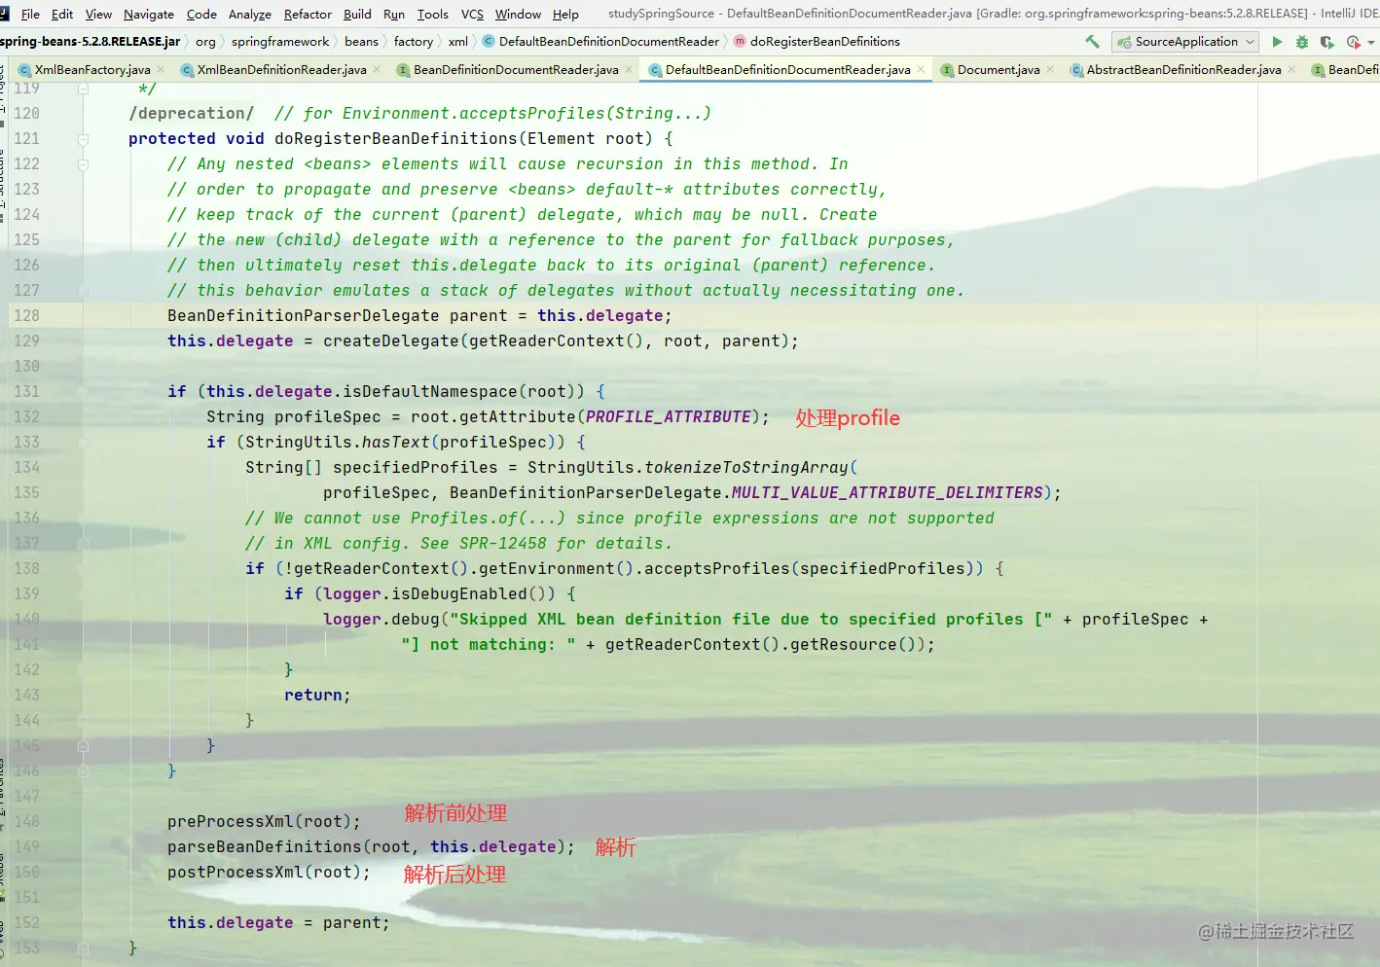Click isDefaultNamespace call on line 131
Image resolution: width=1380 pixels, height=967 pixels.
(429, 391)
